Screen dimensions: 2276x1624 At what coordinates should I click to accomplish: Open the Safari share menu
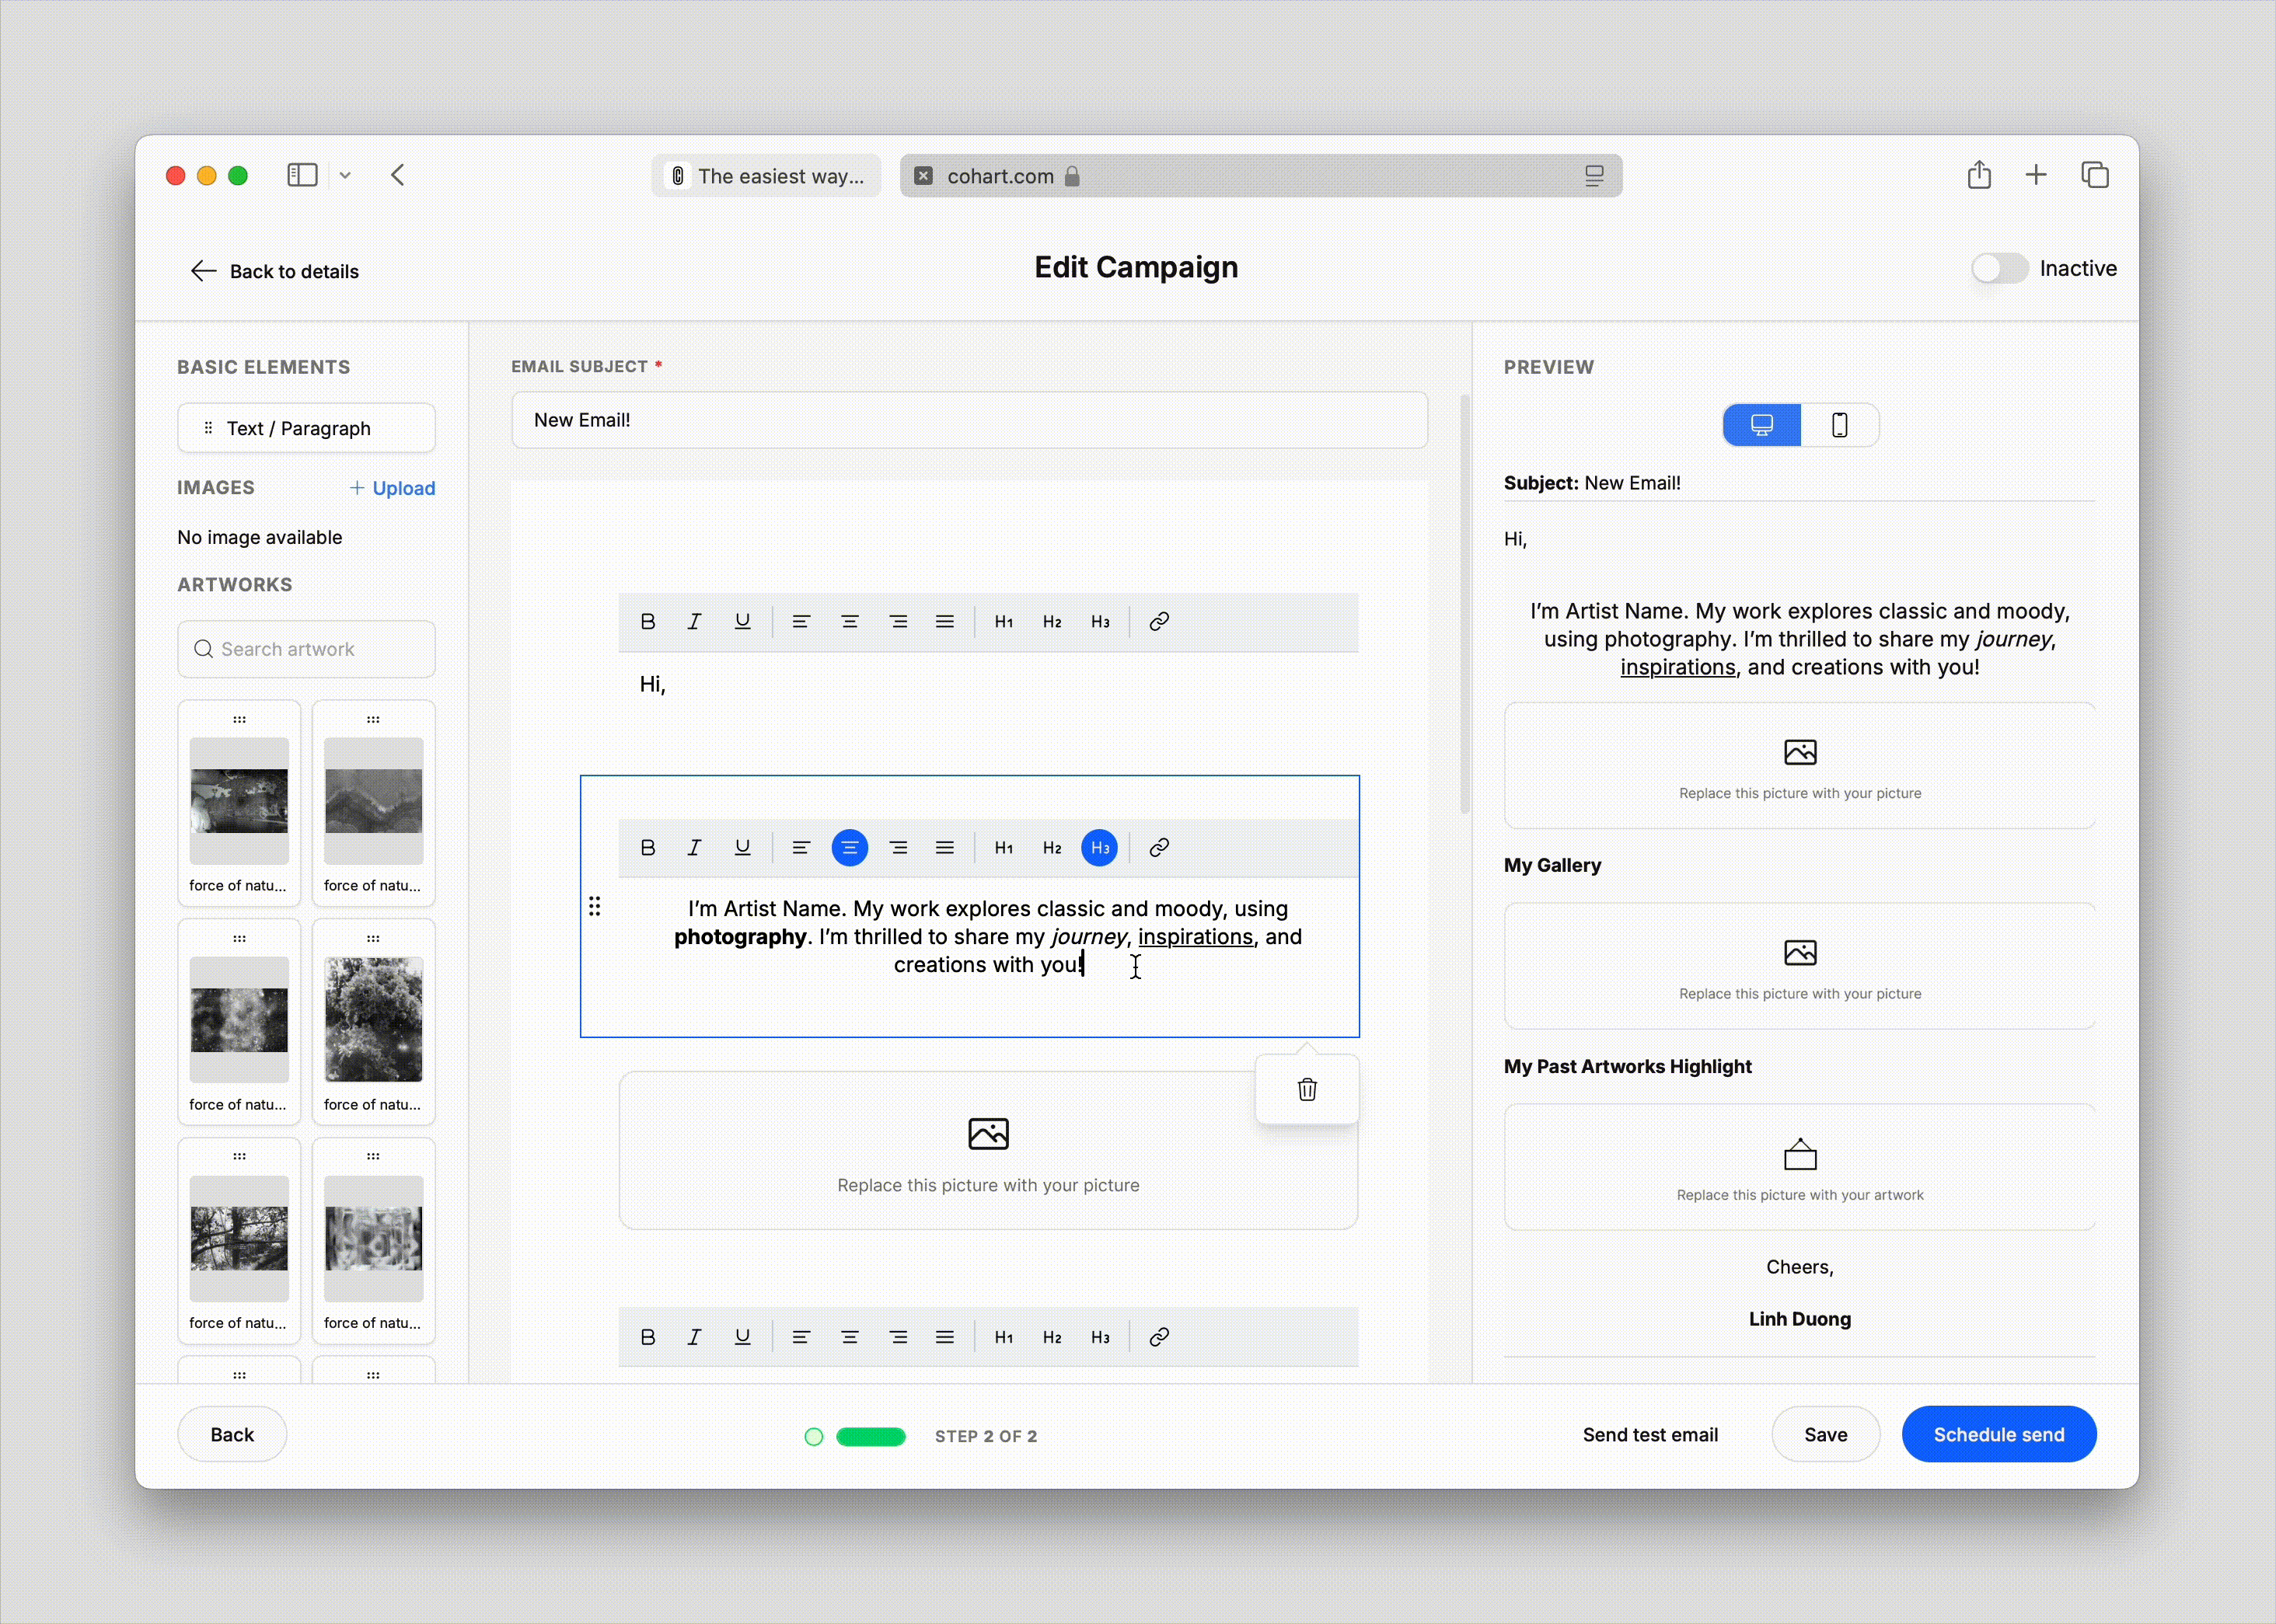click(1978, 175)
